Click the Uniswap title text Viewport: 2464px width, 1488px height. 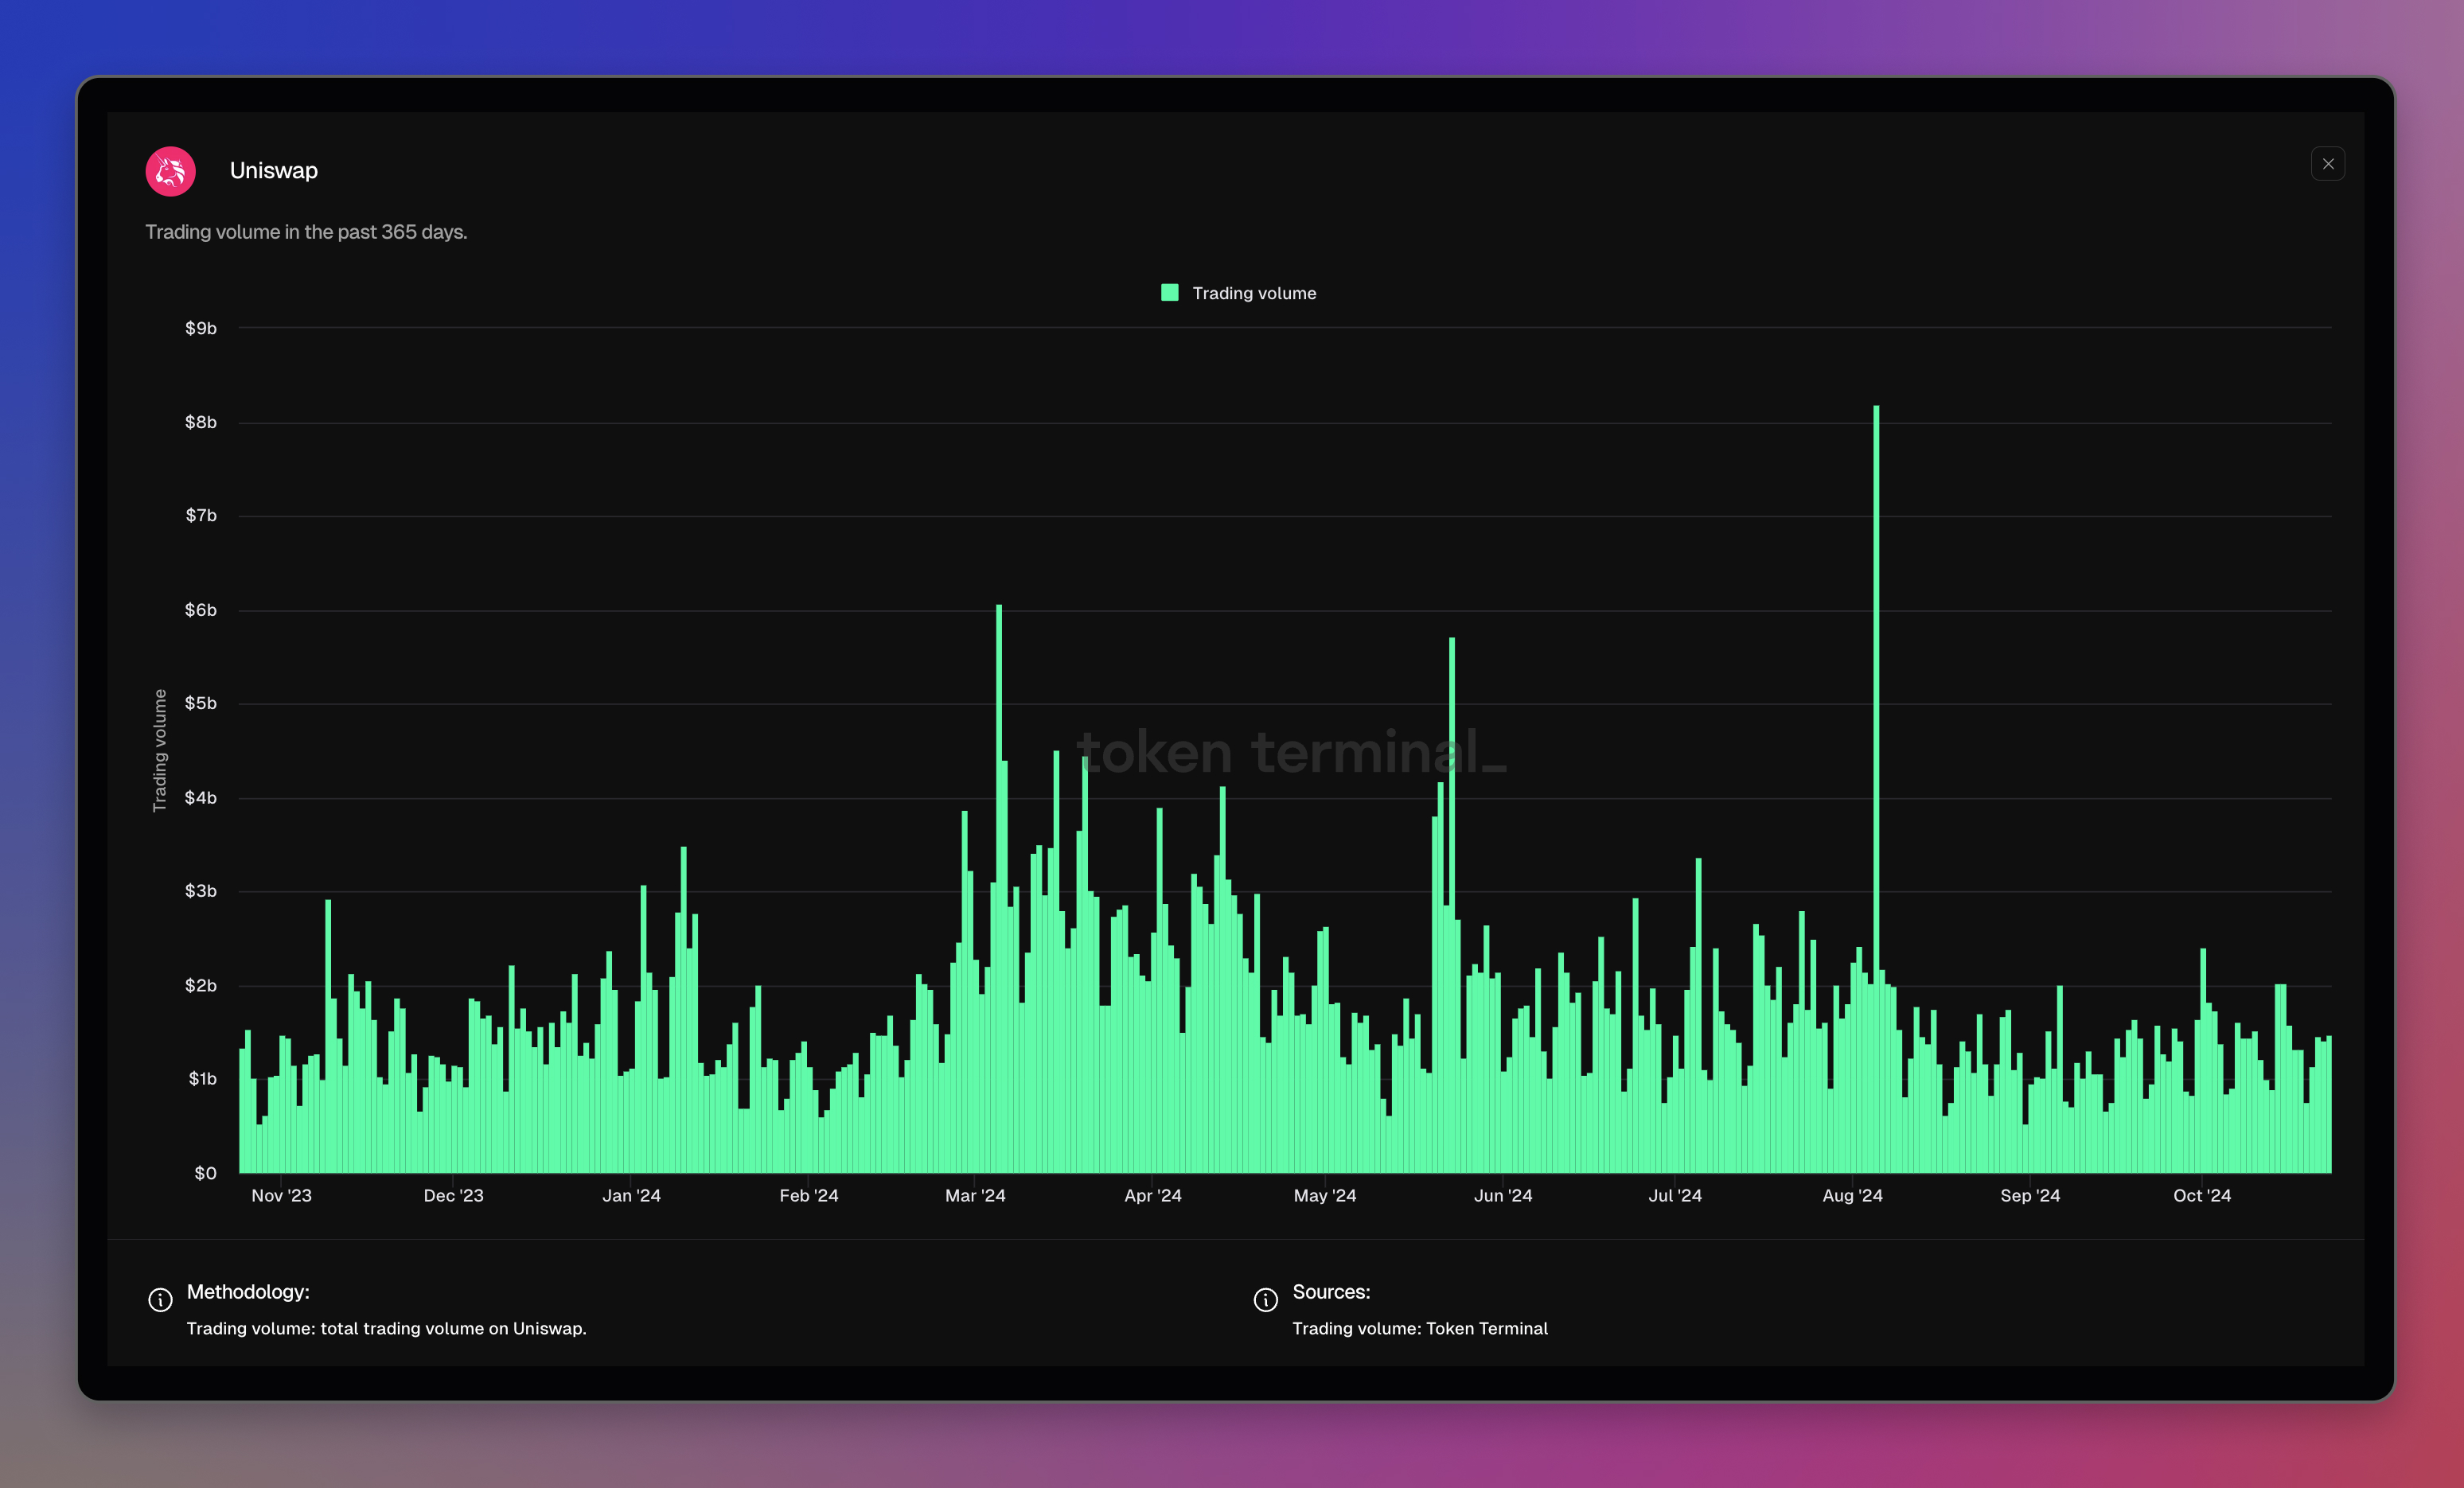click(274, 171)
